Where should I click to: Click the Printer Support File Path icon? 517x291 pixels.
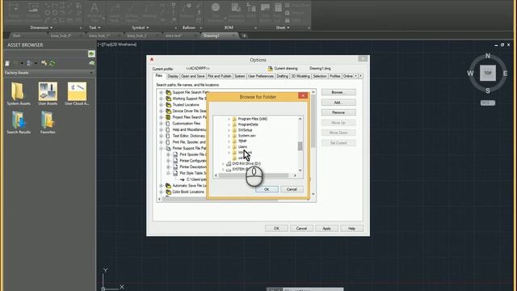point(169,149)
